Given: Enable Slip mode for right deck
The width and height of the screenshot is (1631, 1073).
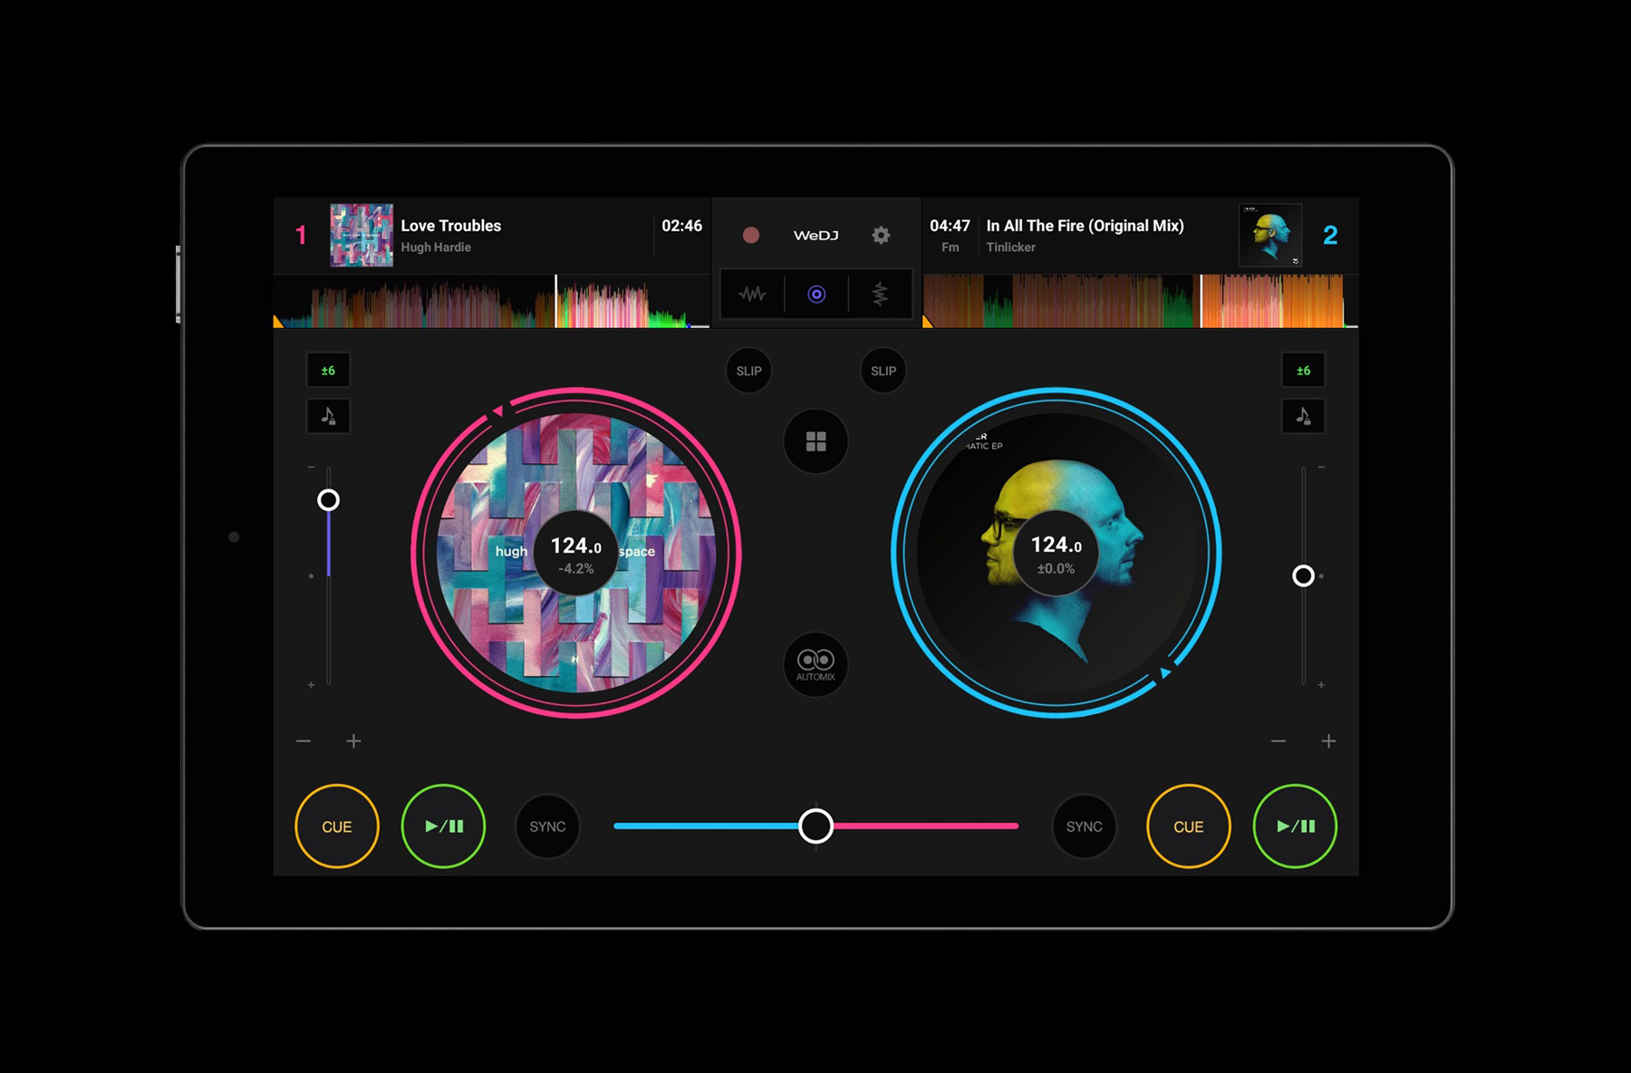Looking at the screenshot, I should [x=883, y=371].
